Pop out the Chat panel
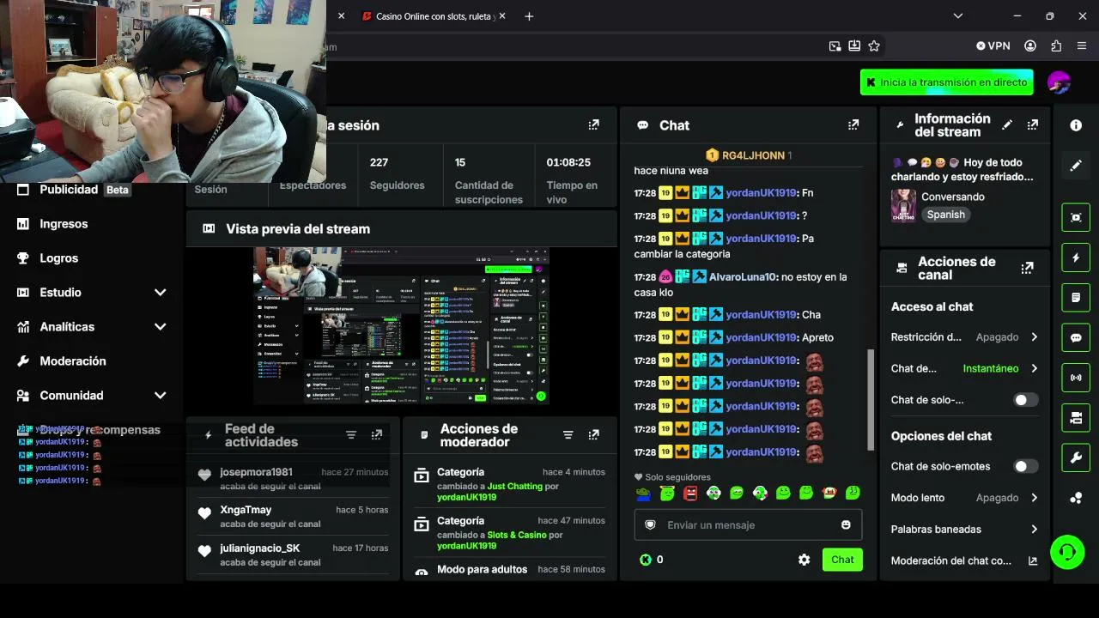This screenshot has width=1099, height=618. tap(853, 125)
